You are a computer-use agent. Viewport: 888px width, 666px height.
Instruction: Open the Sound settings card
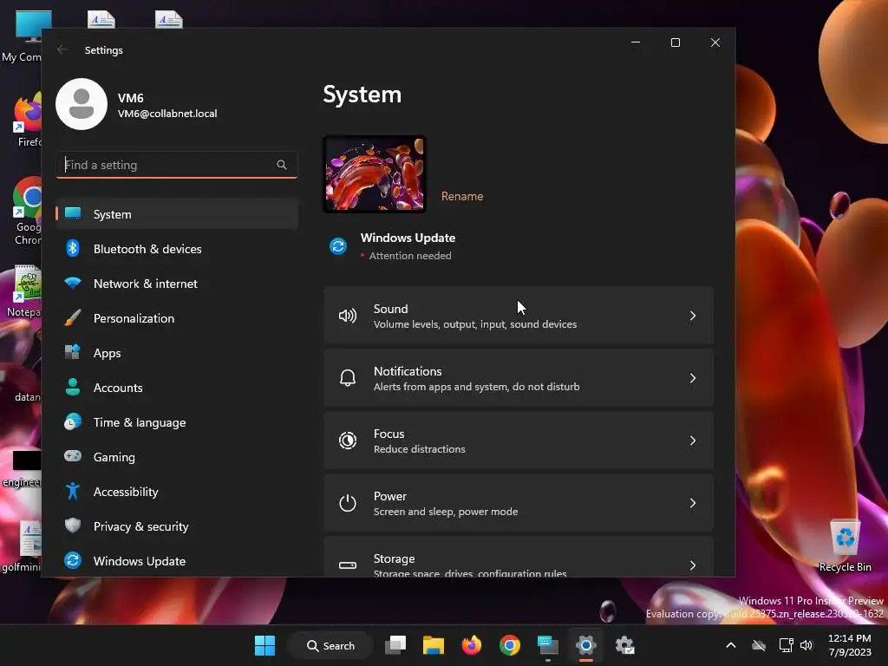[519, 316]
